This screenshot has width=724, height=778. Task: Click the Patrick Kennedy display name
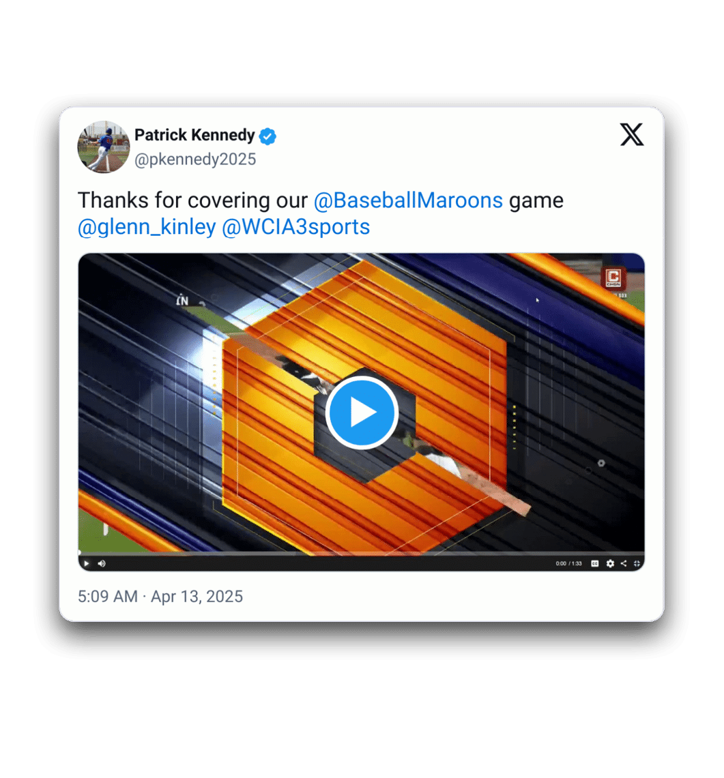point(194,135)
